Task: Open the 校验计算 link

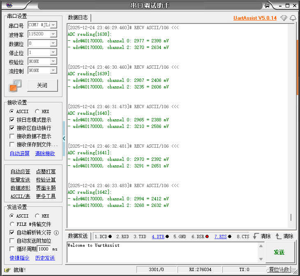Action: (46, 180)
